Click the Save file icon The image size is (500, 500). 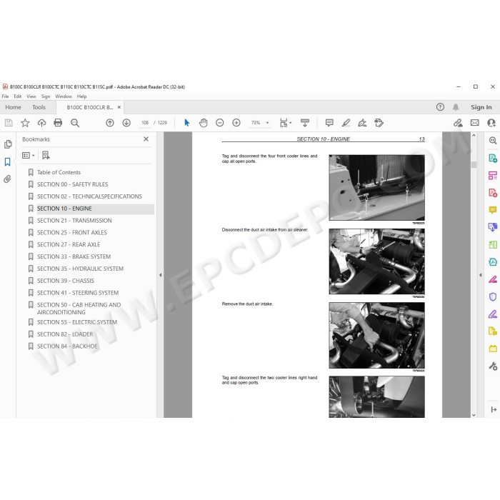pyautogui.click(x=9, y=123)
